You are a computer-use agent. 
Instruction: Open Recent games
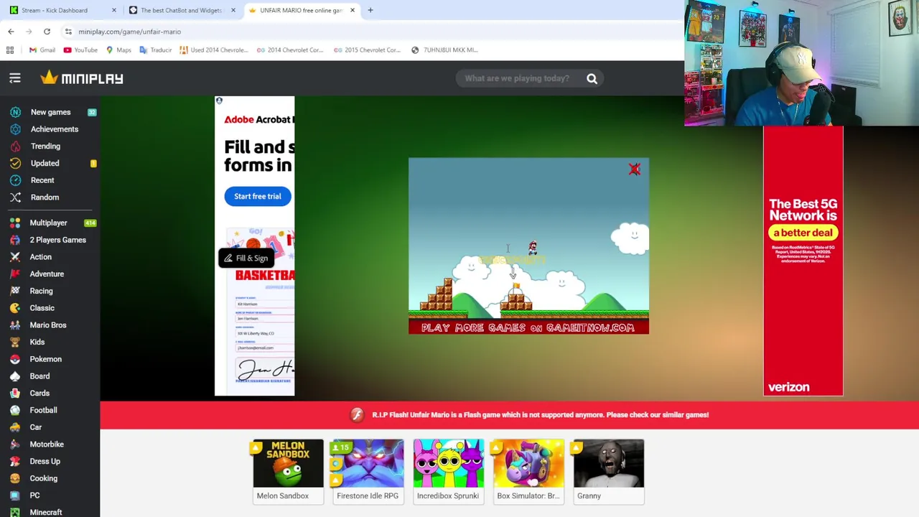pyautogui.click(x=42, y=180)
